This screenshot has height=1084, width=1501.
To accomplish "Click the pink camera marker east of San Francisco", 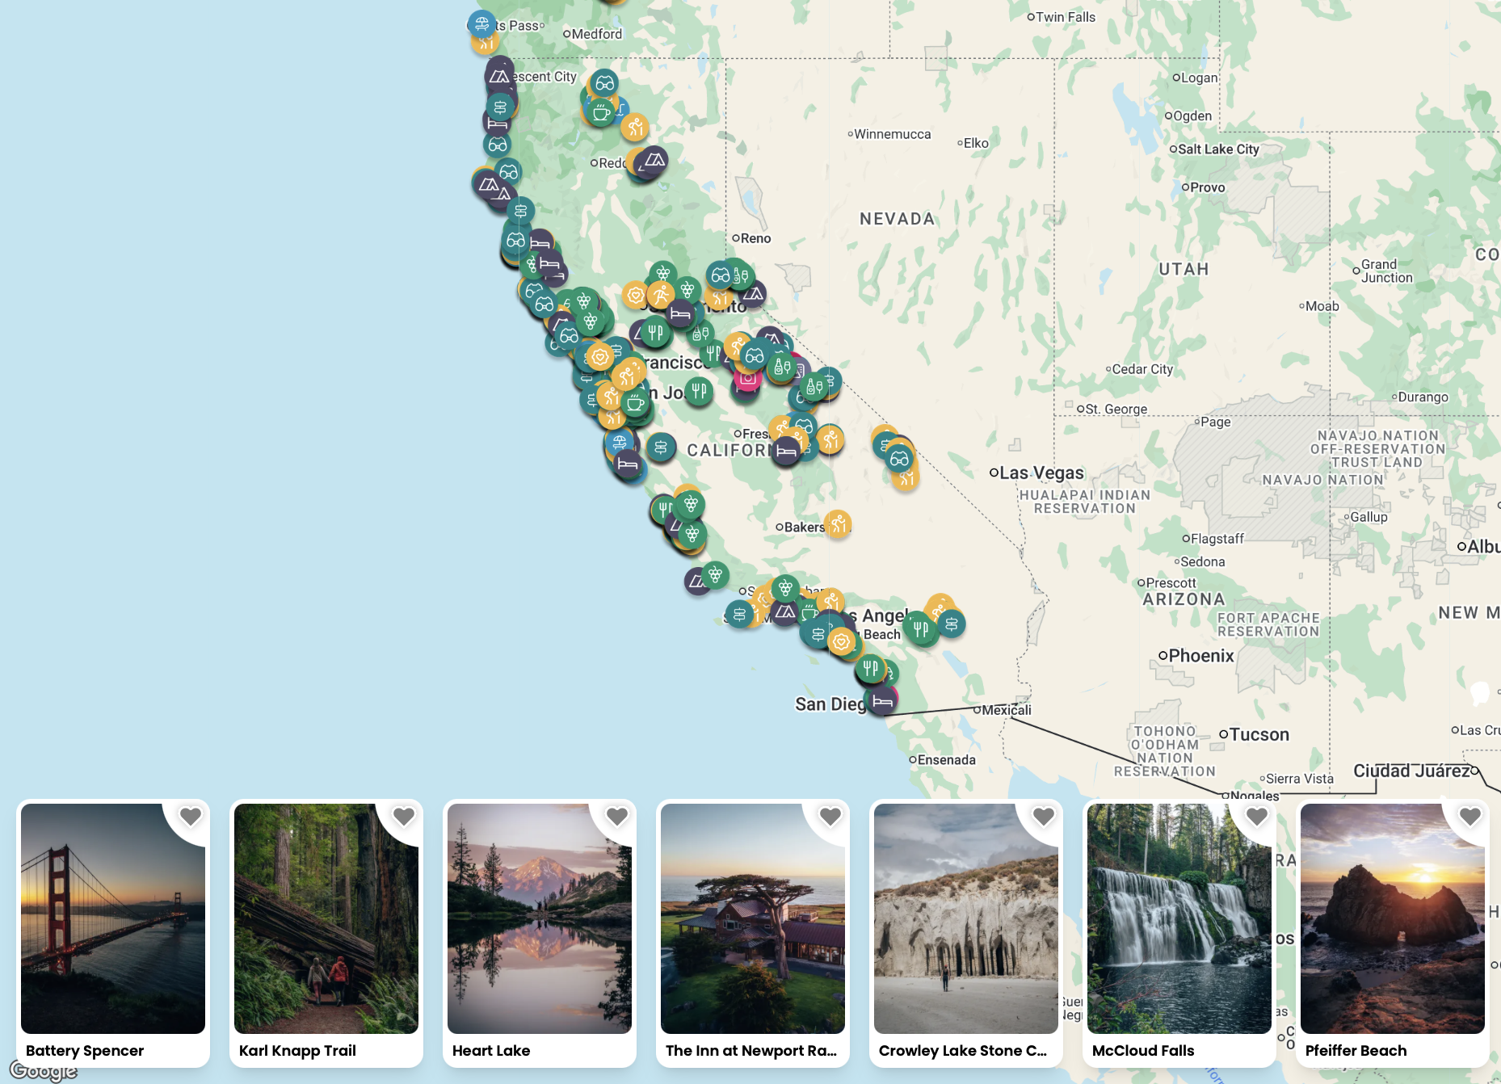I will pyautogui.click(x=747, y=378).
